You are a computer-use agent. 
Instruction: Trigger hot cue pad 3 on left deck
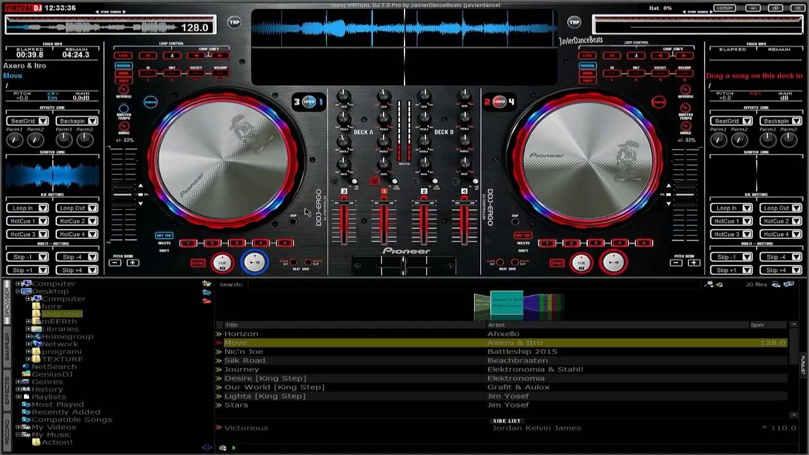click(236, 243)
